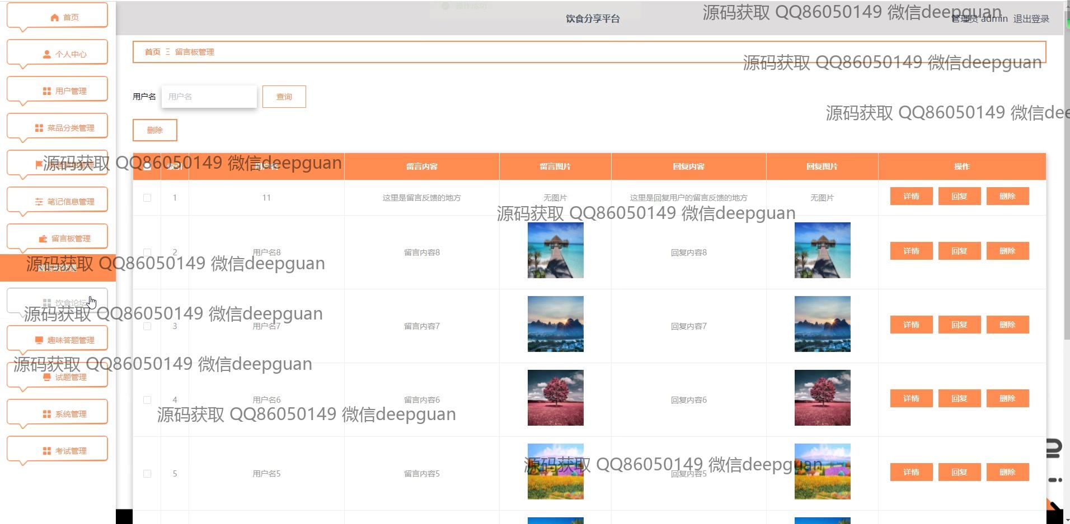Select the checkbox for the 用户名7 row
The width and height of the screenshot is (1070, 524).
tap(147, 326)
